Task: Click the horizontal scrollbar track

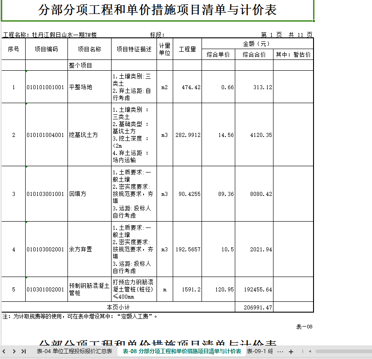Action: click(x=344, y=351)
